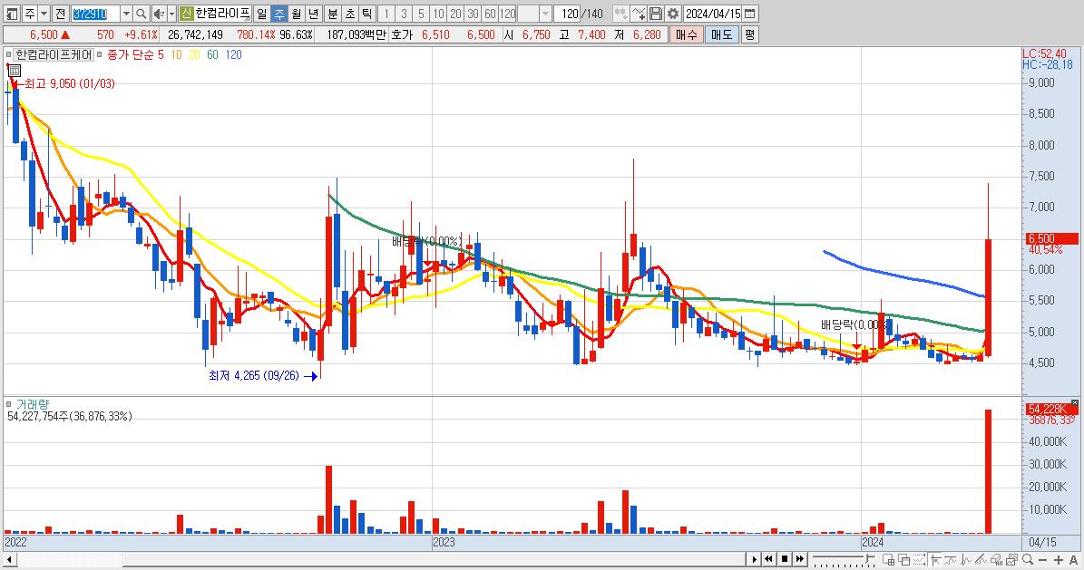Image resolution: width=1084 pixels, height=570 pixels.
Task: Select interval 120 preset
Action: pos(507,14)
